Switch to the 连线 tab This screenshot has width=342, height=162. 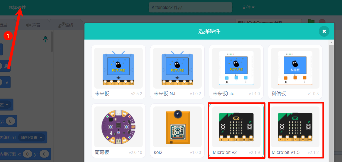pos(66,25)
